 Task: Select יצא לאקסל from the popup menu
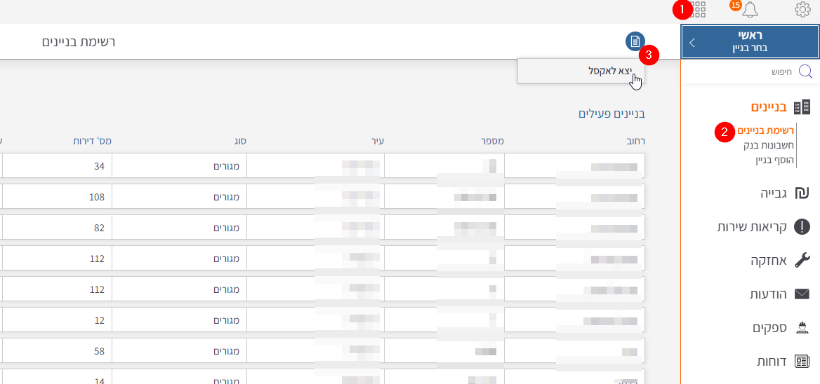click(609, 71)
